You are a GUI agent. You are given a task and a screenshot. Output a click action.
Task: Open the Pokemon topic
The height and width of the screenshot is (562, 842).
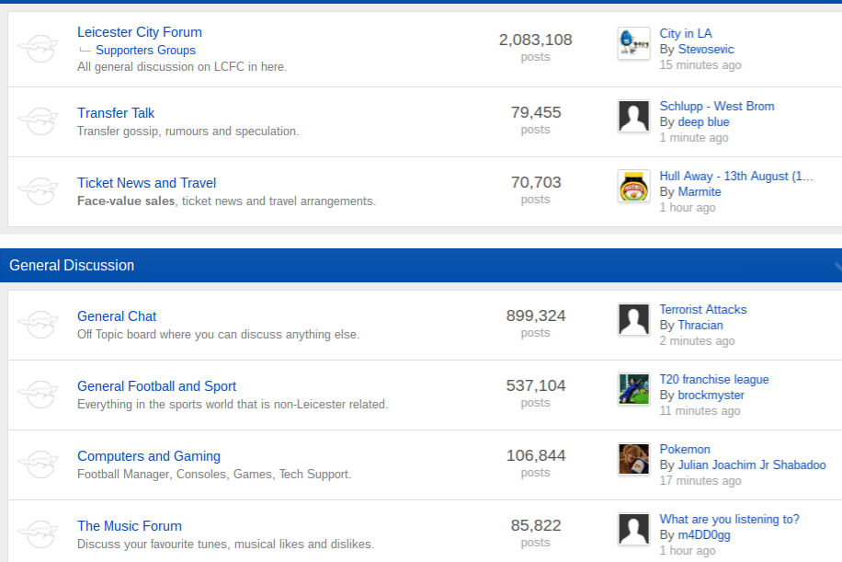(x=685, y=449)
